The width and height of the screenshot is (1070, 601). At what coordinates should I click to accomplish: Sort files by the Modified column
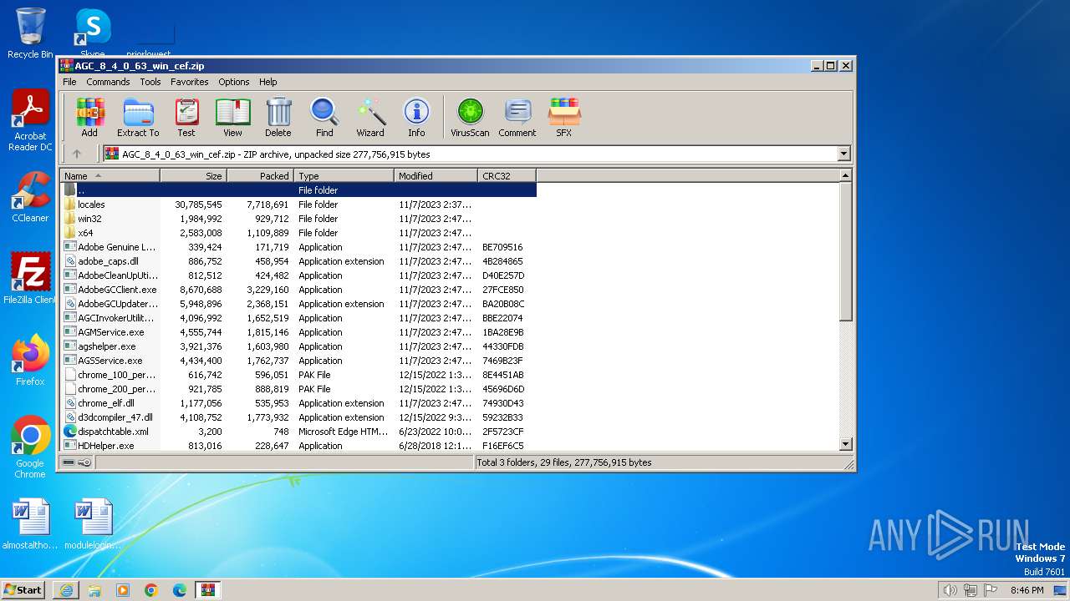(x=435, y=176)
